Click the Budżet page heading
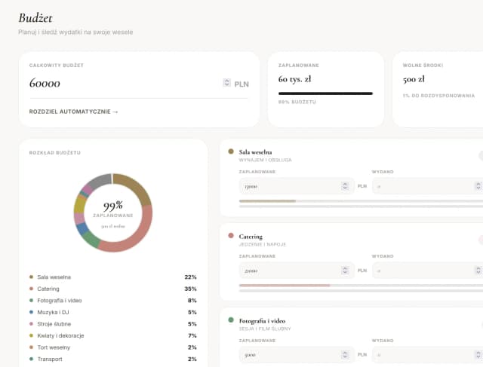The width and height of the screenshot is (483, 367). coord(35,18)
